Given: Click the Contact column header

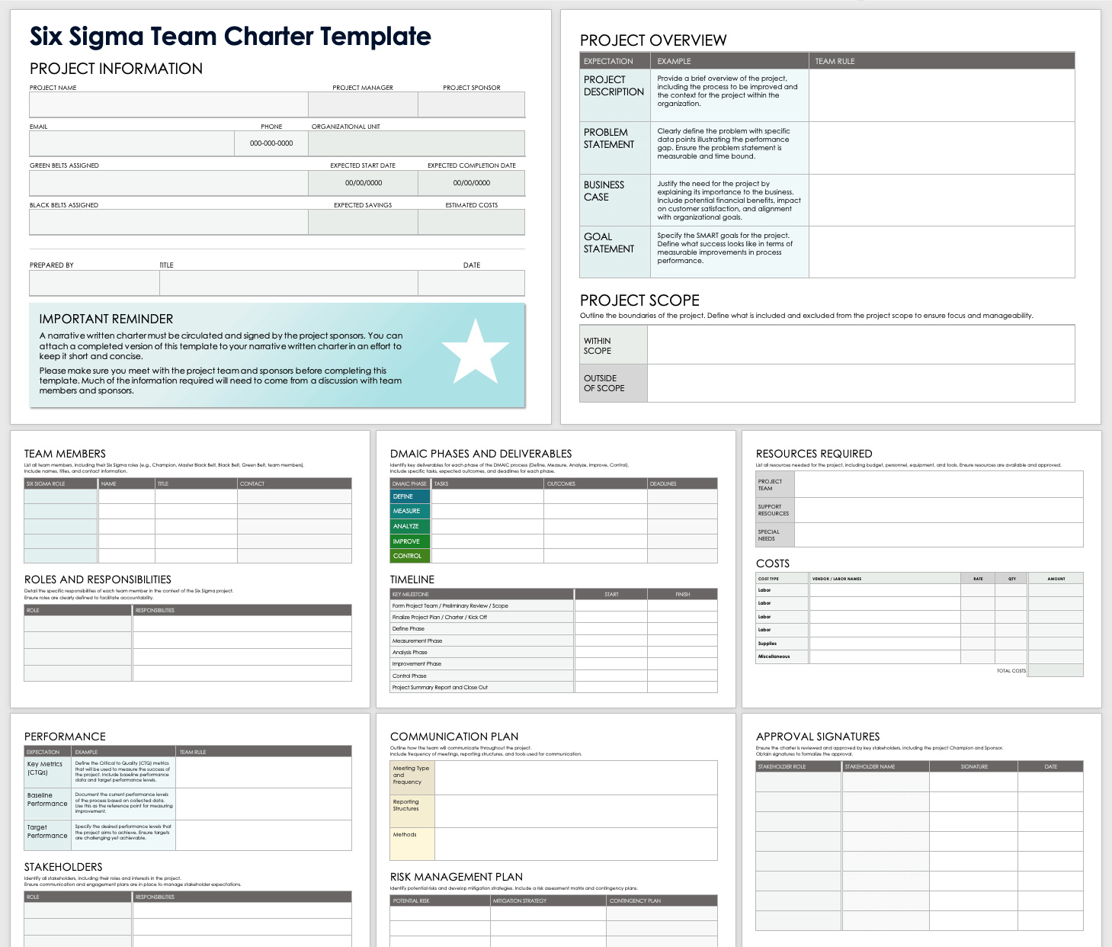Looking at the screenshot, I should 294,483.
